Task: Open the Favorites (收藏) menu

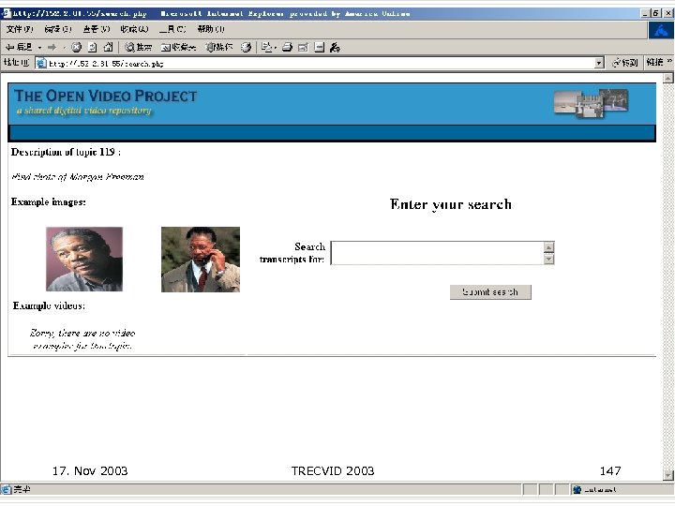Action: click(134, 29)
